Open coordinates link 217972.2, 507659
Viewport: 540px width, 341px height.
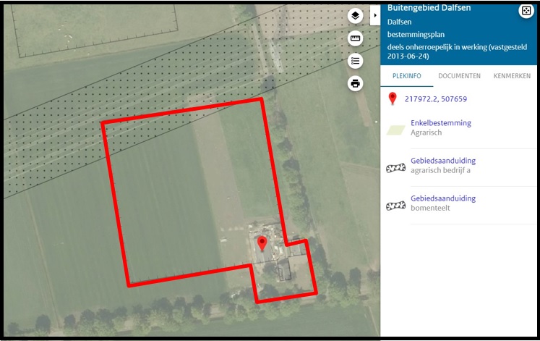pos(436,99)
